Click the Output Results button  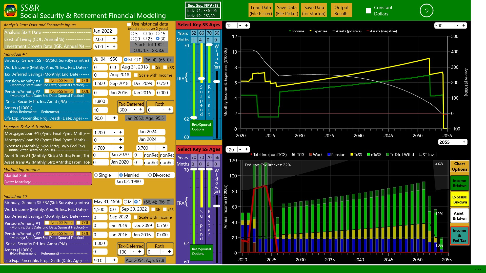(x=341, y=11)
